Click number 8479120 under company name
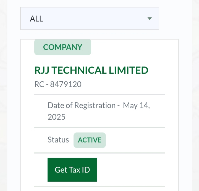The height and width of the screenshot is (191, 199). coord(66,84)
